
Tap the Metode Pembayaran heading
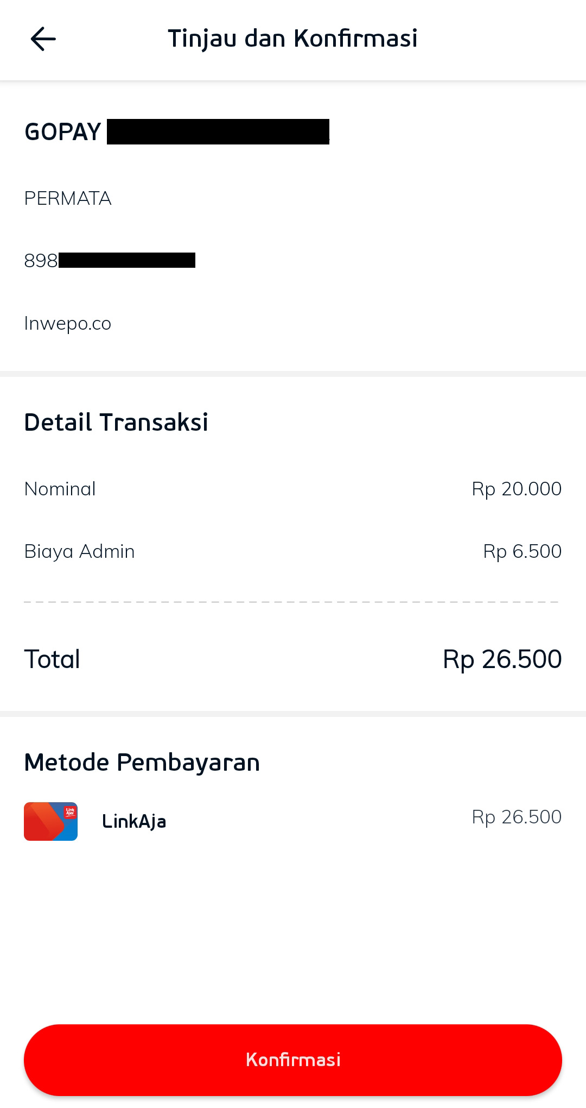142,762
